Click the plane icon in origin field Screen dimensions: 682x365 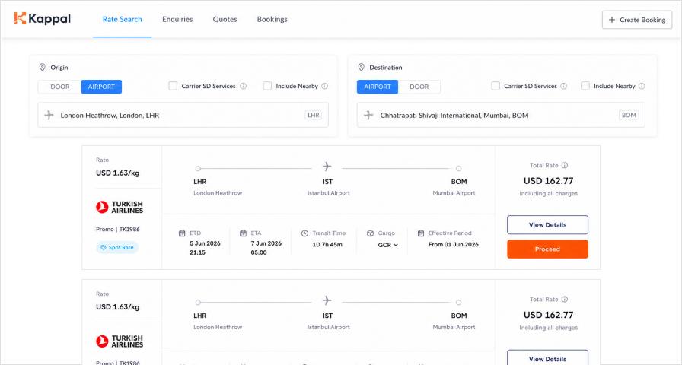pos(49,115)
